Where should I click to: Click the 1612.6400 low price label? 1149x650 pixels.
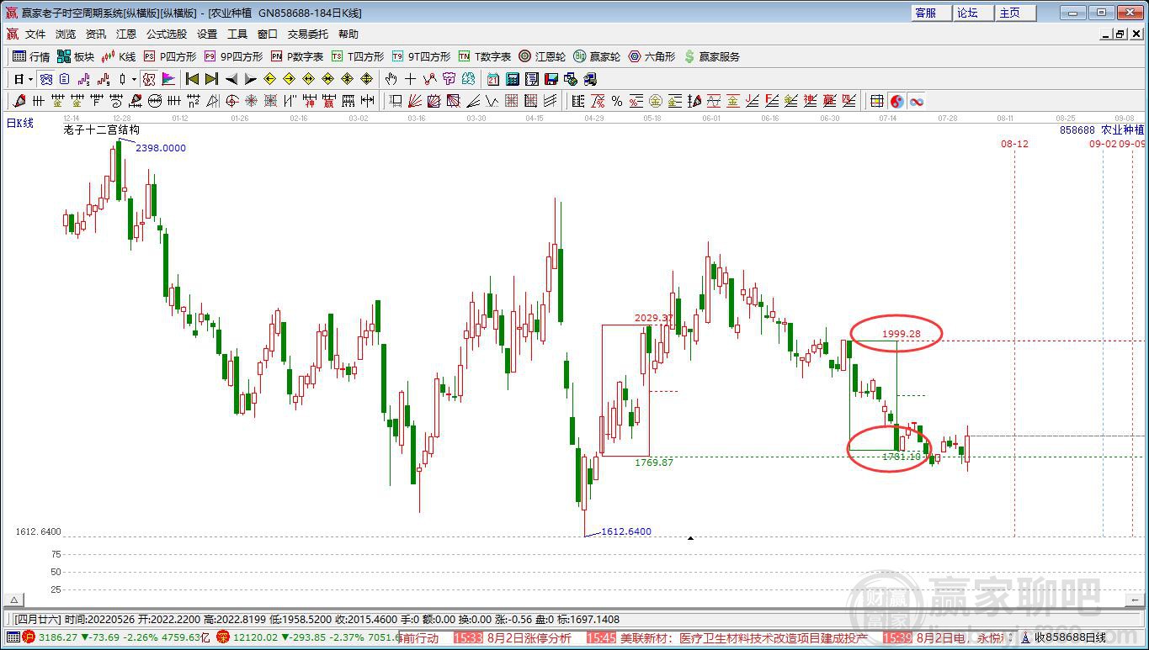626,531
